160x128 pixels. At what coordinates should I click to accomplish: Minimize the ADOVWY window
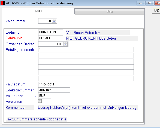pyautogui.click(x=141, y=3)
